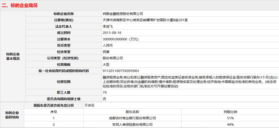Screen dimensions: 279x128
Task: Click the label 是否含有国有划拨土地
Action: (x=64, y=99)
